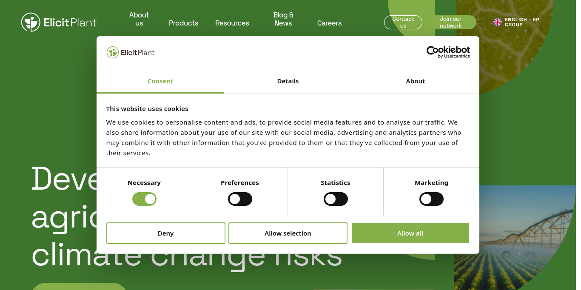Enable the Statistics cookies switch
Image resolution: width=581 pixels, height=290 pixels.
click(336, 199)
